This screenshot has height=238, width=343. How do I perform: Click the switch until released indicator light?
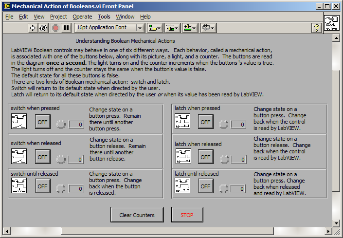[61, 188]
